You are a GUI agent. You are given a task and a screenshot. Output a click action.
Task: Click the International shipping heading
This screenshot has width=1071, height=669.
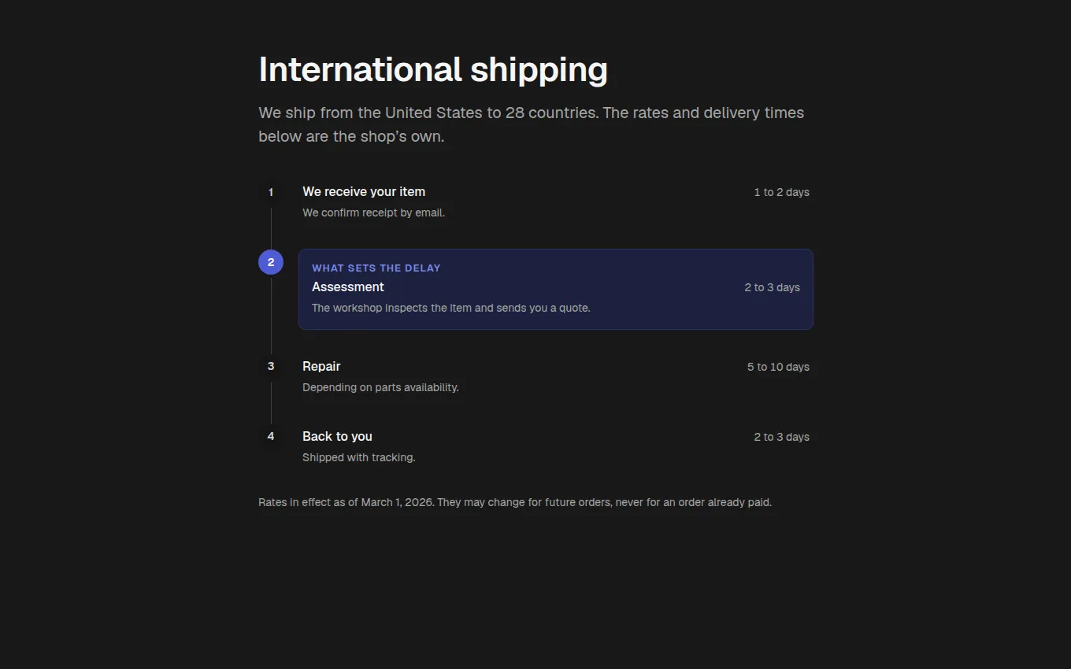tap(433, 69)
